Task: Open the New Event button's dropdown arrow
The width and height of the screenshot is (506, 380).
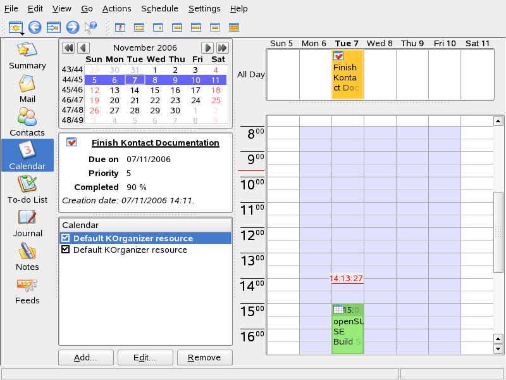Action: click(x=22, y=34)
